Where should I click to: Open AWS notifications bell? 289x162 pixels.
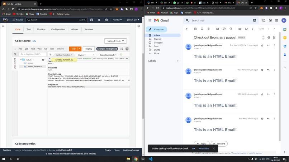(99, 20)
